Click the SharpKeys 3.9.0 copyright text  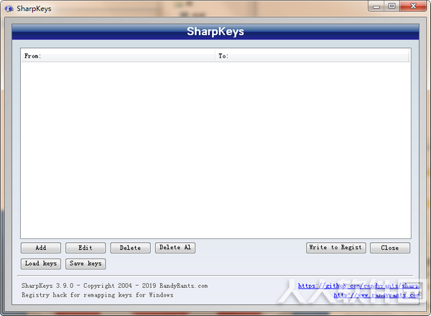coord(115,286)
